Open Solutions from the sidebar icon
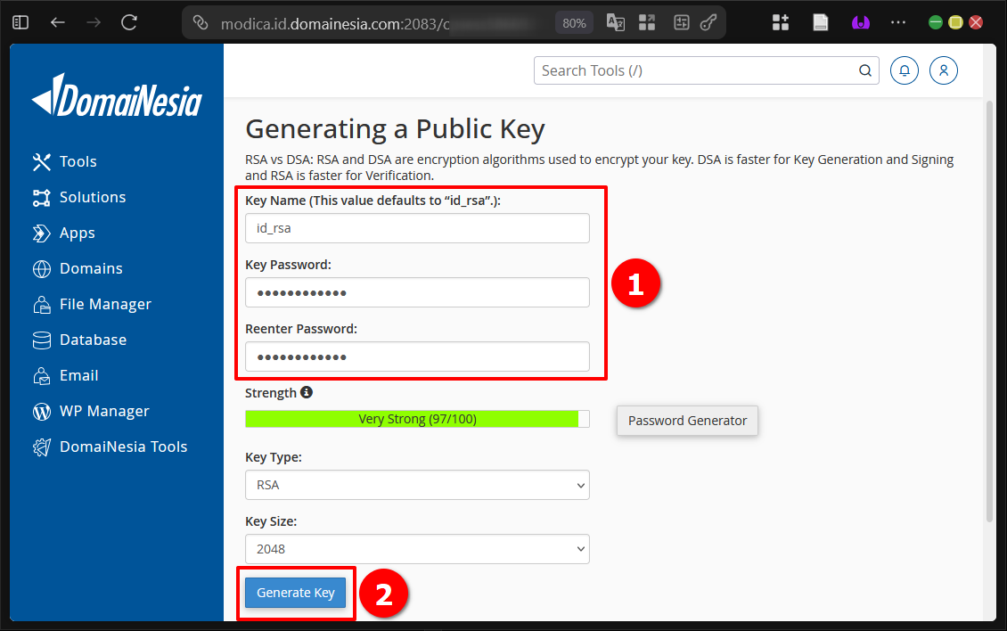The width and height of the screenshot is (1007, 631). [43, 197]
